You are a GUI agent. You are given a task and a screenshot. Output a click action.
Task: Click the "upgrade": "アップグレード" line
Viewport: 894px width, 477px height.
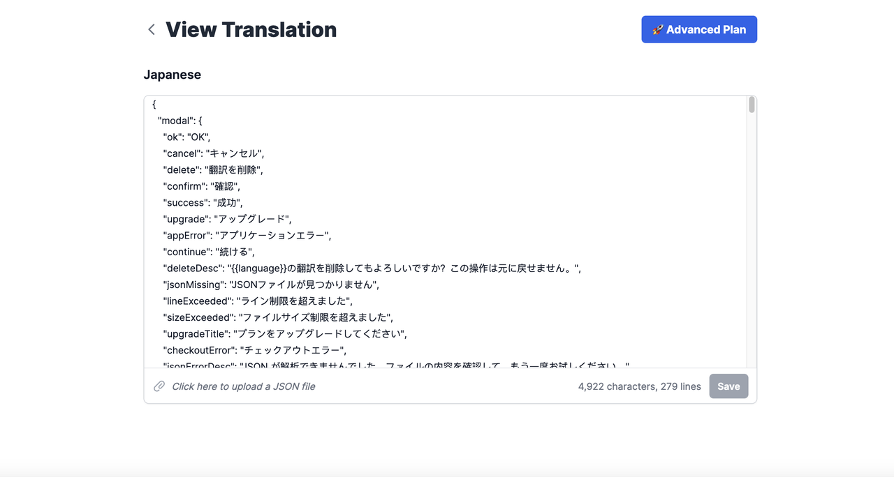tap(227, 219)
